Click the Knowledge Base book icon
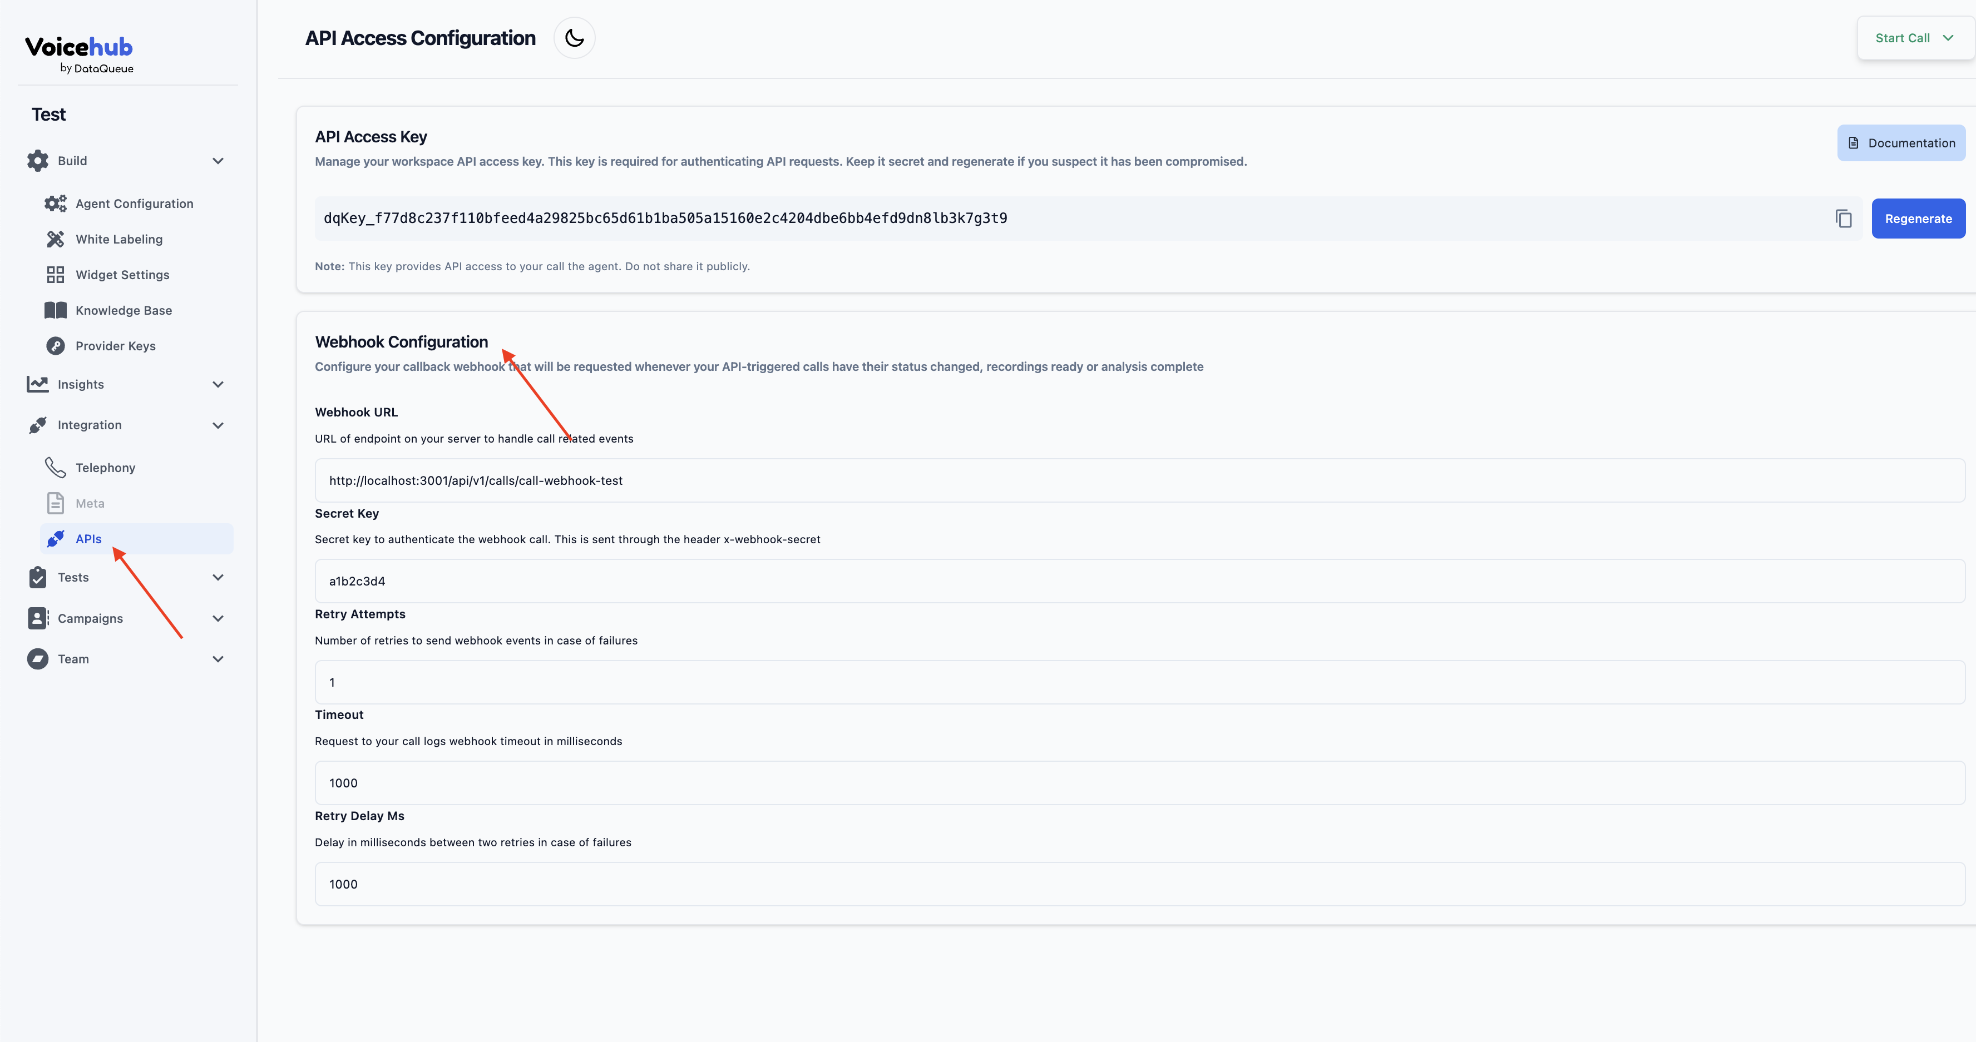1976x1042 pixels. pos(55,310)
